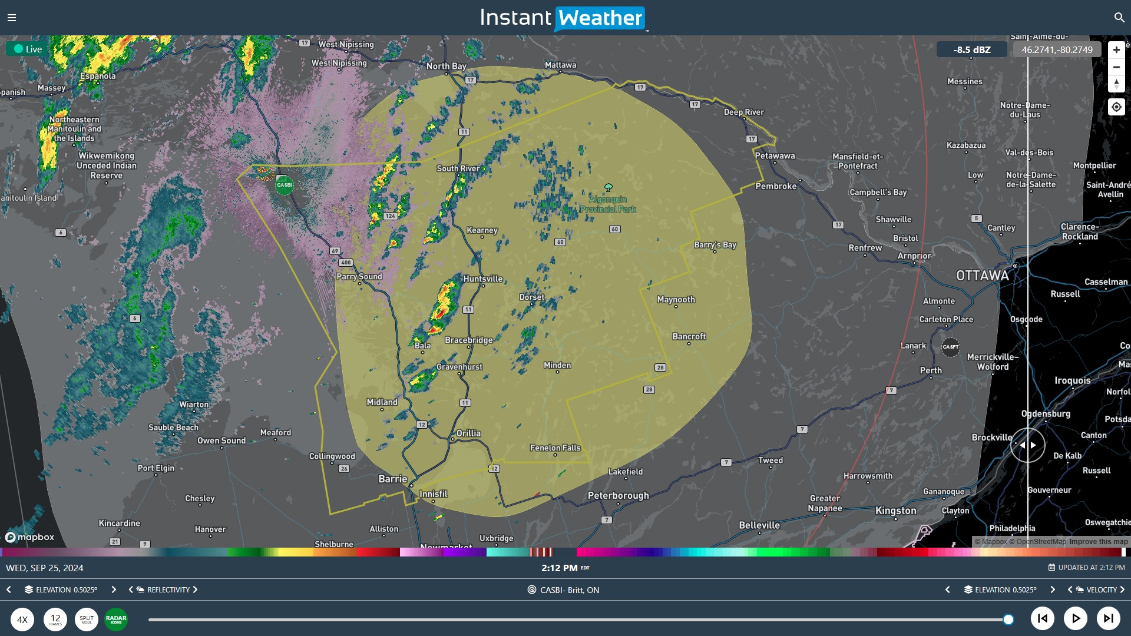Viewport: 1131px width, 636px height.
Task: Increase left panel elevation angle
Action: (x=114, y=589)
